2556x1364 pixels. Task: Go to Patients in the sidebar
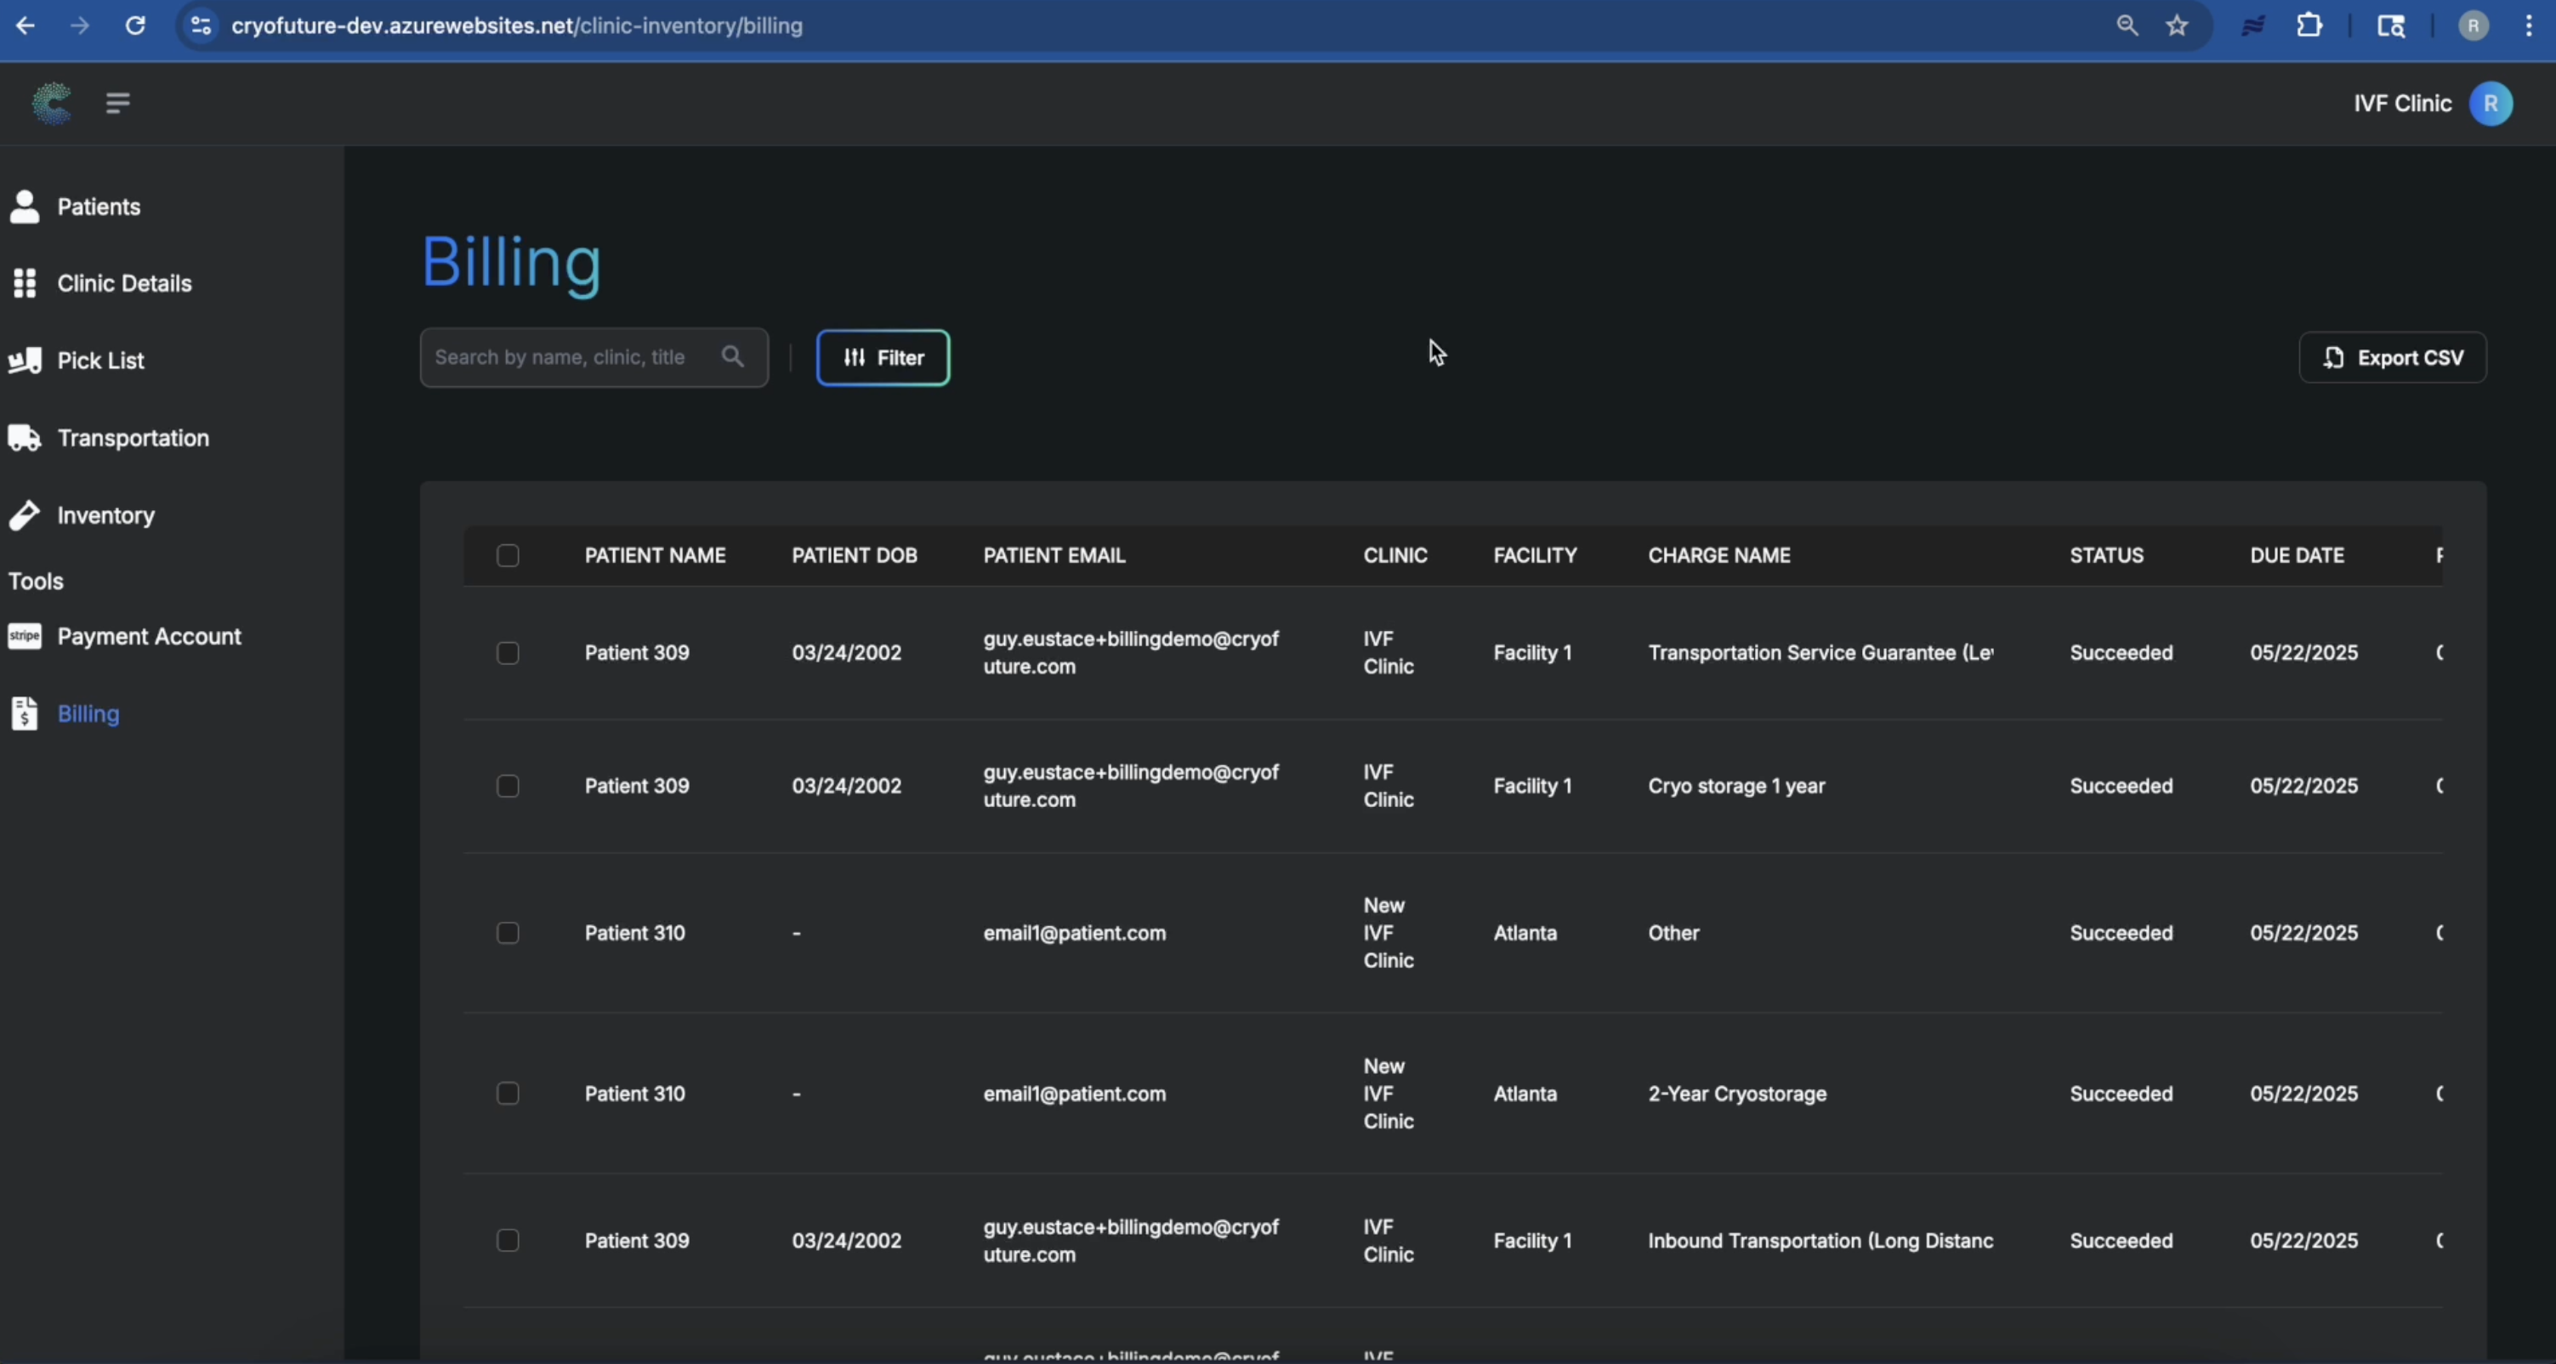[x=99, y=207]
